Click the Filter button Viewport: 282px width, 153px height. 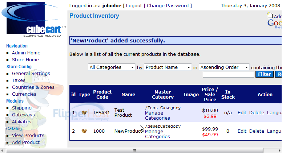[265, 74]
